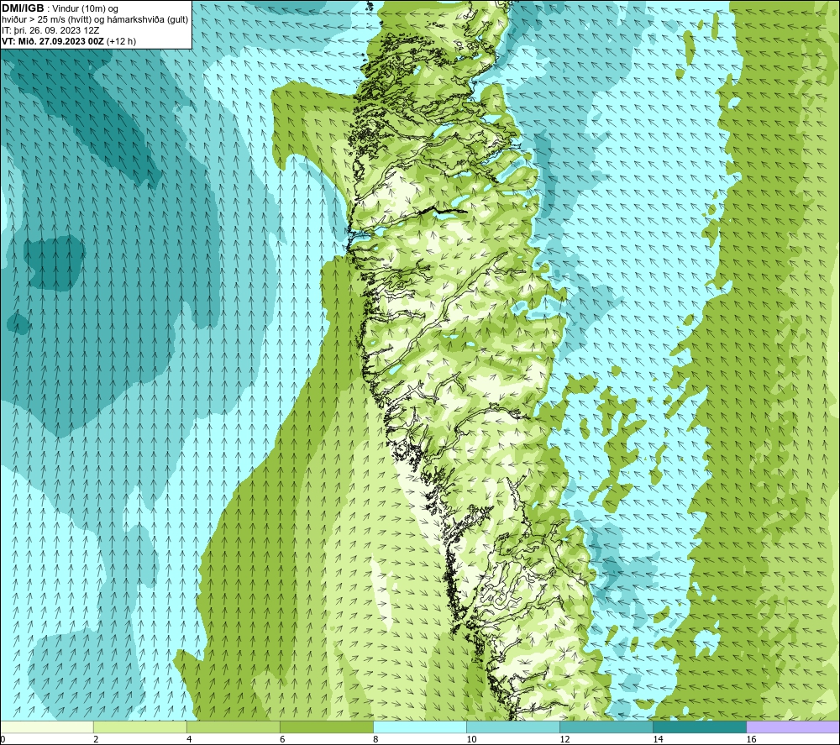Click the 8–10 m/s pale cyan legend swatch

tap(420, 727)
